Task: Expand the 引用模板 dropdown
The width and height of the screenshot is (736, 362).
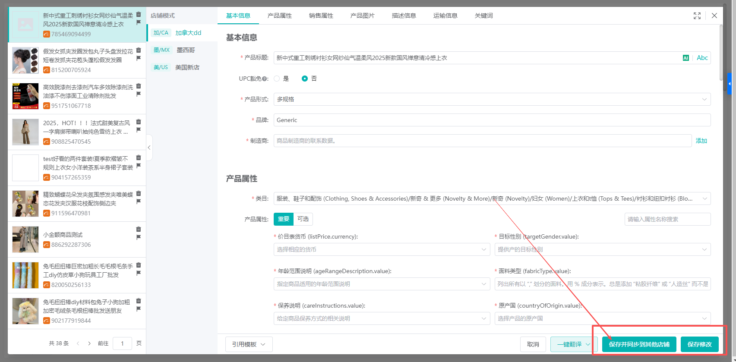Action: coord(249,344)
